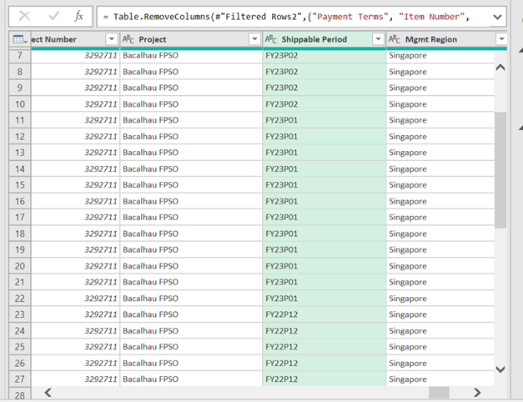Open the Project column filter dropdown
The width and height of the screenshot is (523, 402).
[254, 39]
